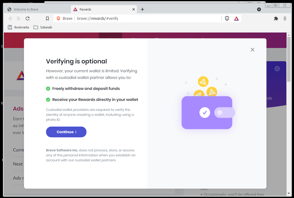Go forward using the forward arrow
Viewport: 294px width, 198px height.
pyautogui.click(x=18, y=18)
